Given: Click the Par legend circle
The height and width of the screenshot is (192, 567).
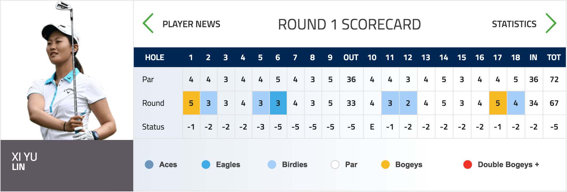Looking at the screenshot, I should 335,165.
